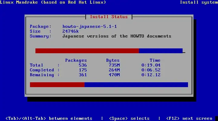
Task: Click completed bytes value '264M'
Action: [x=114, y=70]
